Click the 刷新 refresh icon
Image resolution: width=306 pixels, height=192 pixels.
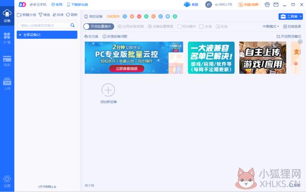(x=68, y=15)
